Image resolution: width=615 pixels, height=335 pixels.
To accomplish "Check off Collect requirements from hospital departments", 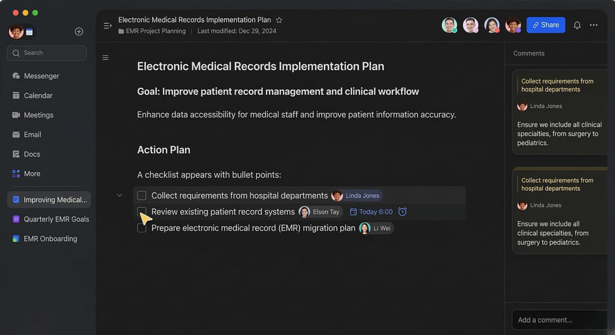I will pos(142,196).
